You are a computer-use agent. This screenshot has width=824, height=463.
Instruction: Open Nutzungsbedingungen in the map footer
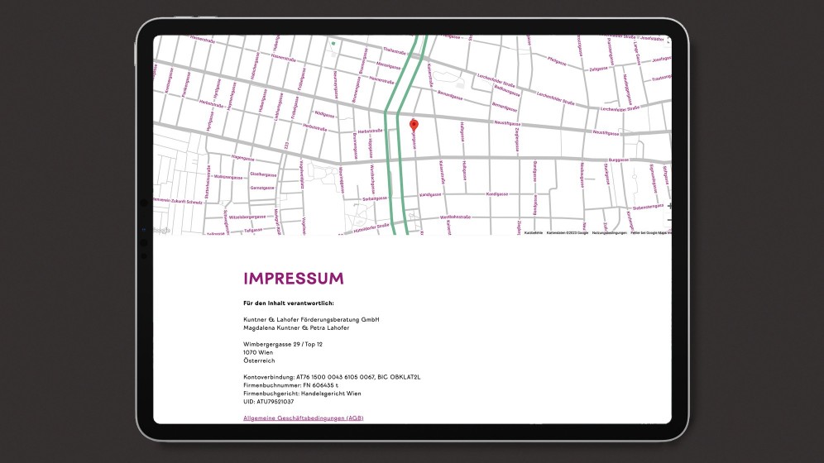609,233
